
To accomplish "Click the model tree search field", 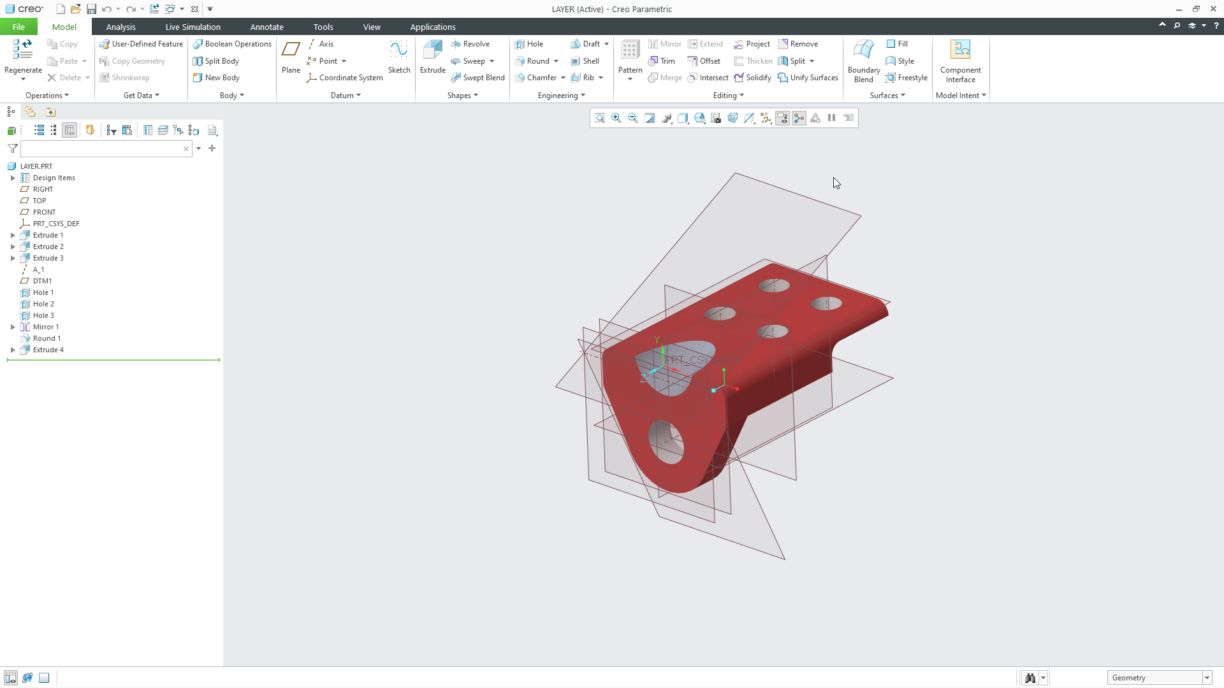I will (x=106, y=148).
